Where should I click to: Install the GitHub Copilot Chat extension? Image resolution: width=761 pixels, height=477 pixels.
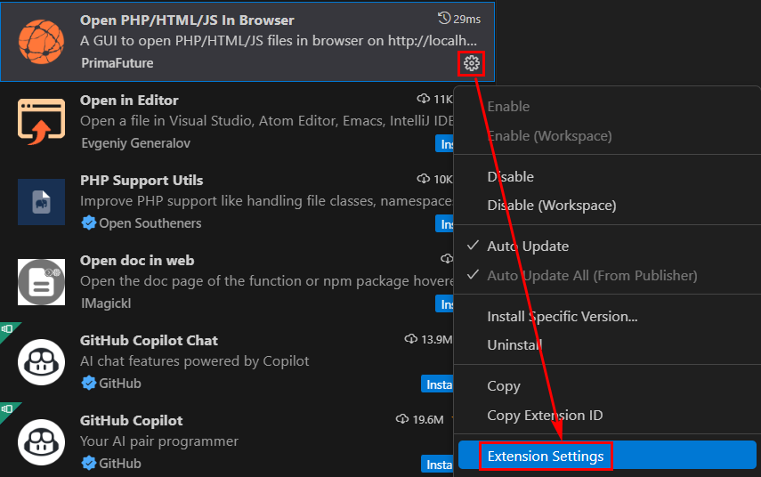[x=437, y=384]
